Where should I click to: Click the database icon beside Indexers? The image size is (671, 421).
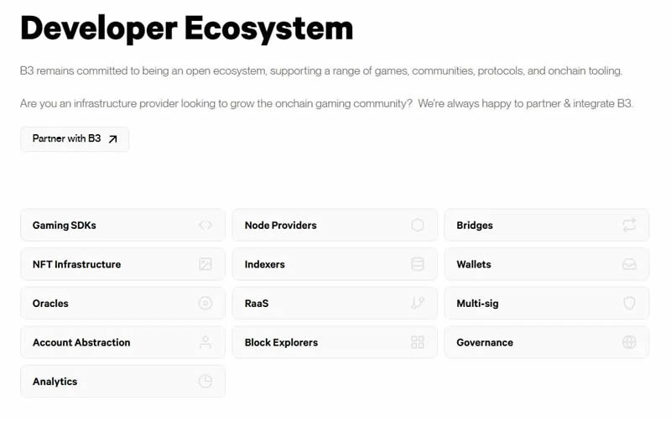click(x=418, y=264)
